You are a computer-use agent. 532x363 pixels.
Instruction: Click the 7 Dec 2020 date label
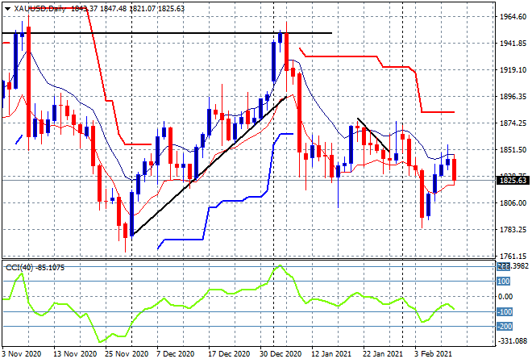coord(175,354)
